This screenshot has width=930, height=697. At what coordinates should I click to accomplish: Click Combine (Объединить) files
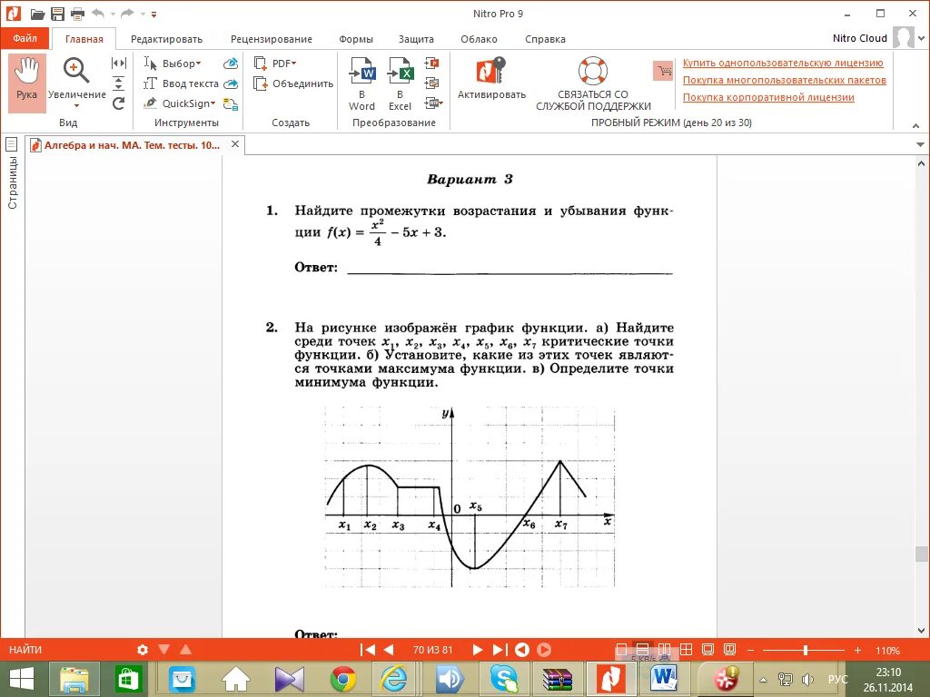click(x=293, y=83)
